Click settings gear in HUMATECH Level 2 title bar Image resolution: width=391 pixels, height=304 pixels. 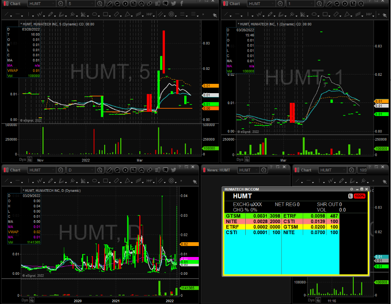pyautogui.click(x=352, y=189)
